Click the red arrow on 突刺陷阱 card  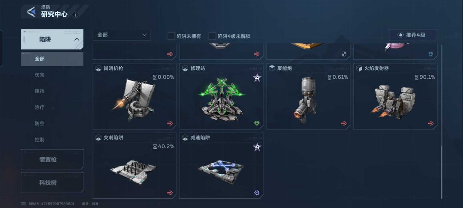(170, 193)
